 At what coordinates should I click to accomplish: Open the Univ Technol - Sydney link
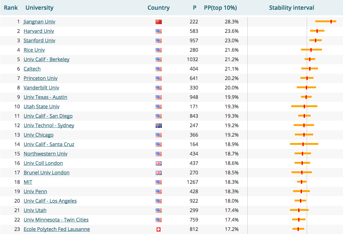point(49,125)
